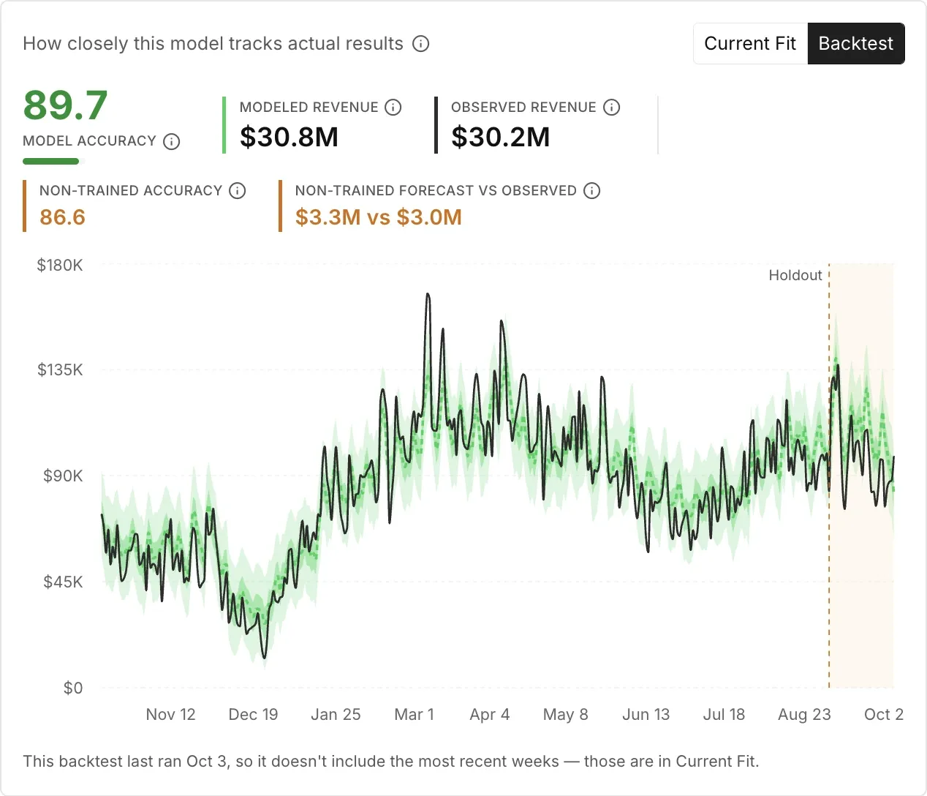Select the Backtest tab
The height and width of the screenshot is (796, 927).
click(x=856, y=44)
